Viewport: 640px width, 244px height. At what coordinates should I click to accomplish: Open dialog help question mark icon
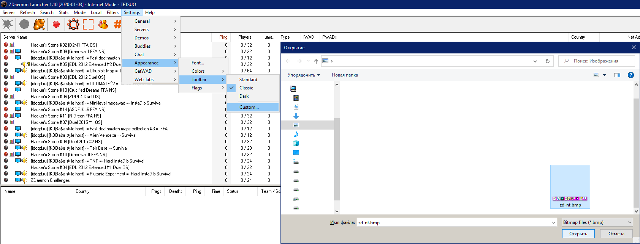tap(631, 75)
